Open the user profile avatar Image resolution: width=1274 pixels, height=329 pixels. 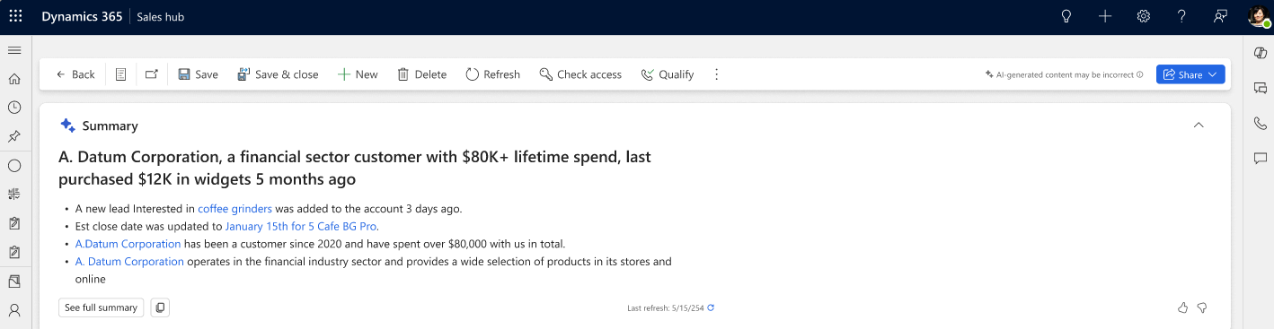[1259, 16]
